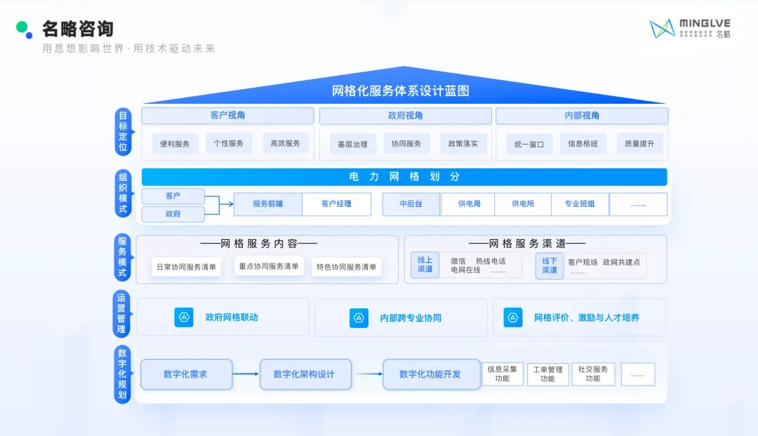Select the 客户视角 header tab
This screenshot has width=758, height=436.
(227, 116)
